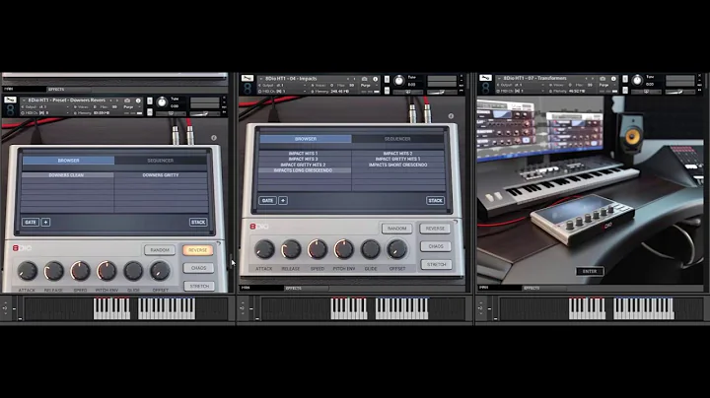
Task: Go to previous preset arrow in Downers header
Action: 110,100
